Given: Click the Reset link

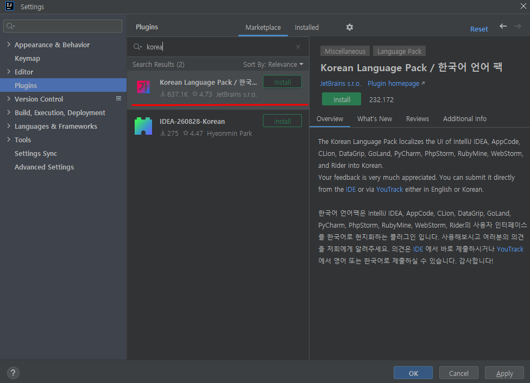Looking at the screenshot, I should [479, 29].
